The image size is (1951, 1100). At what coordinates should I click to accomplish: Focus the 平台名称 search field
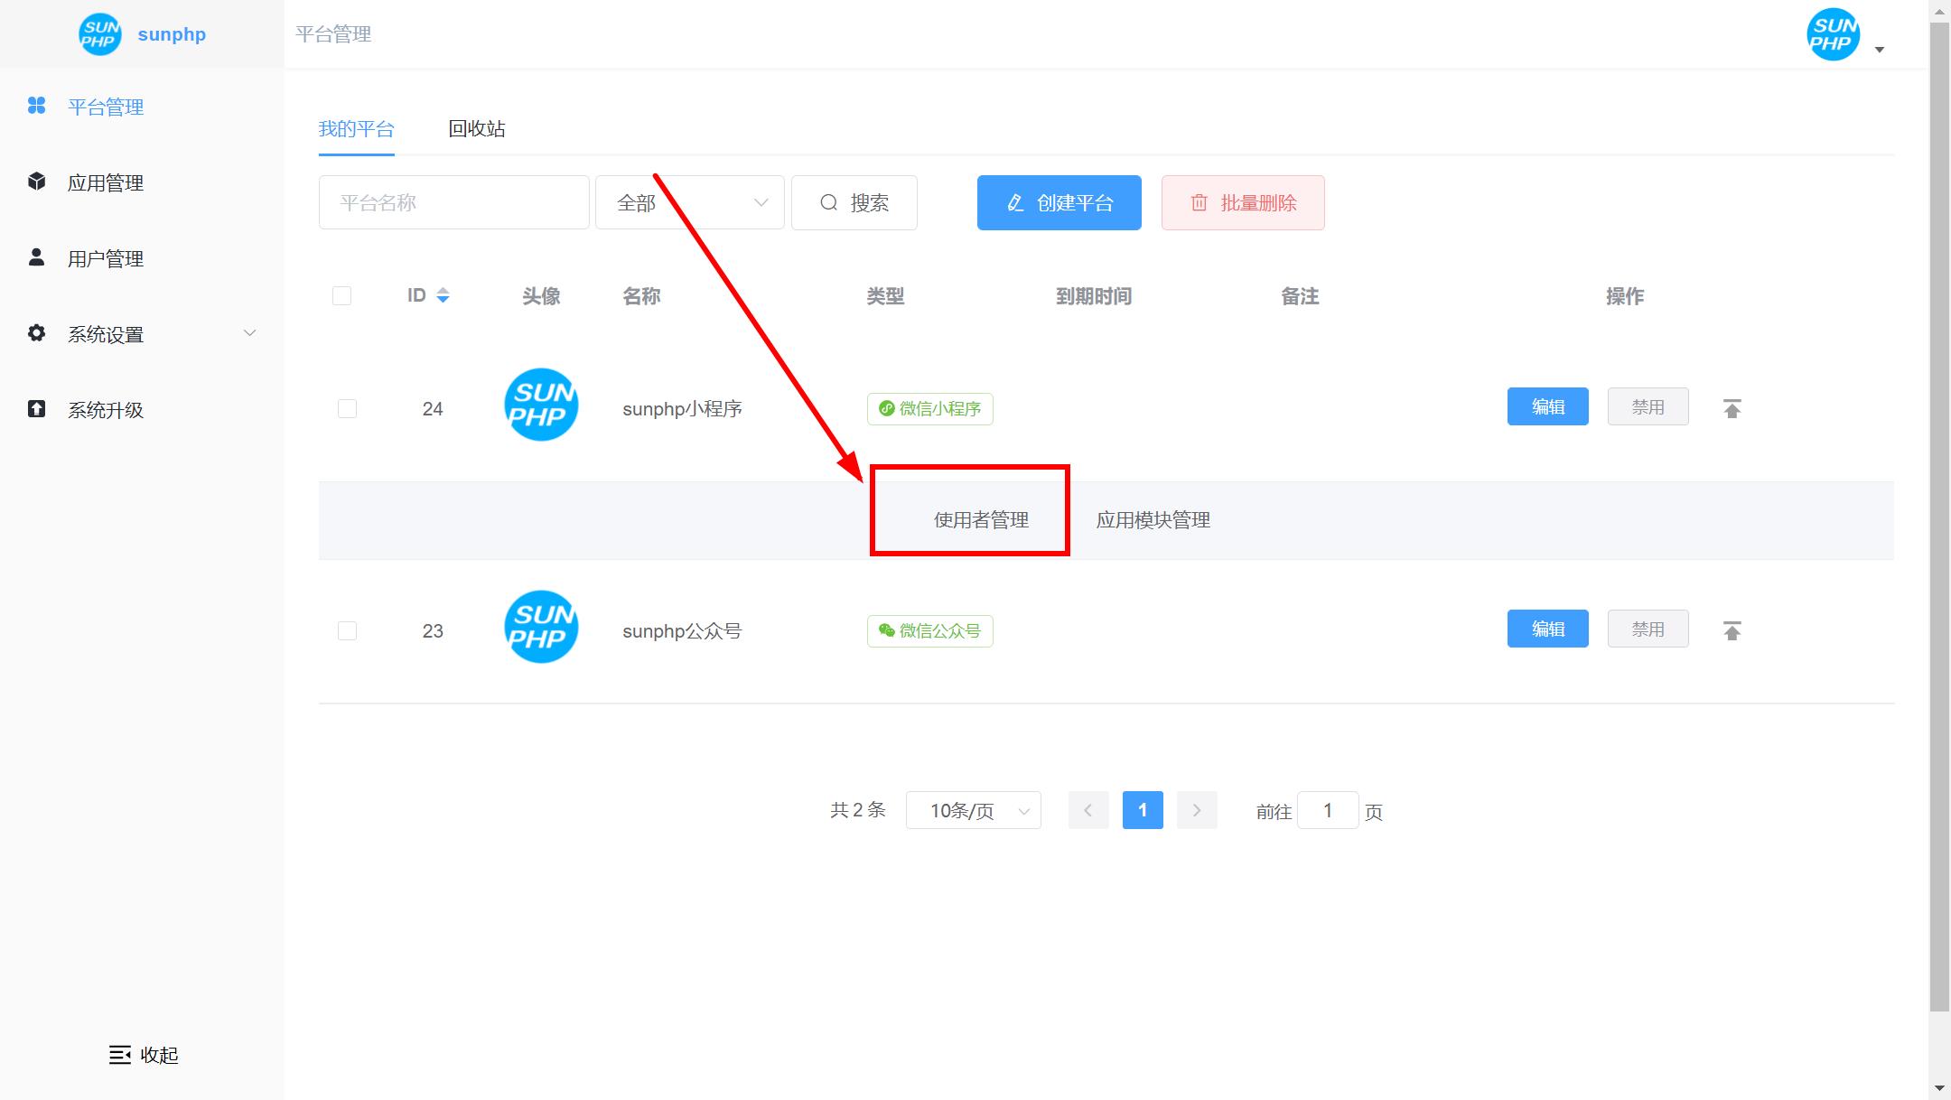point(453,202)
